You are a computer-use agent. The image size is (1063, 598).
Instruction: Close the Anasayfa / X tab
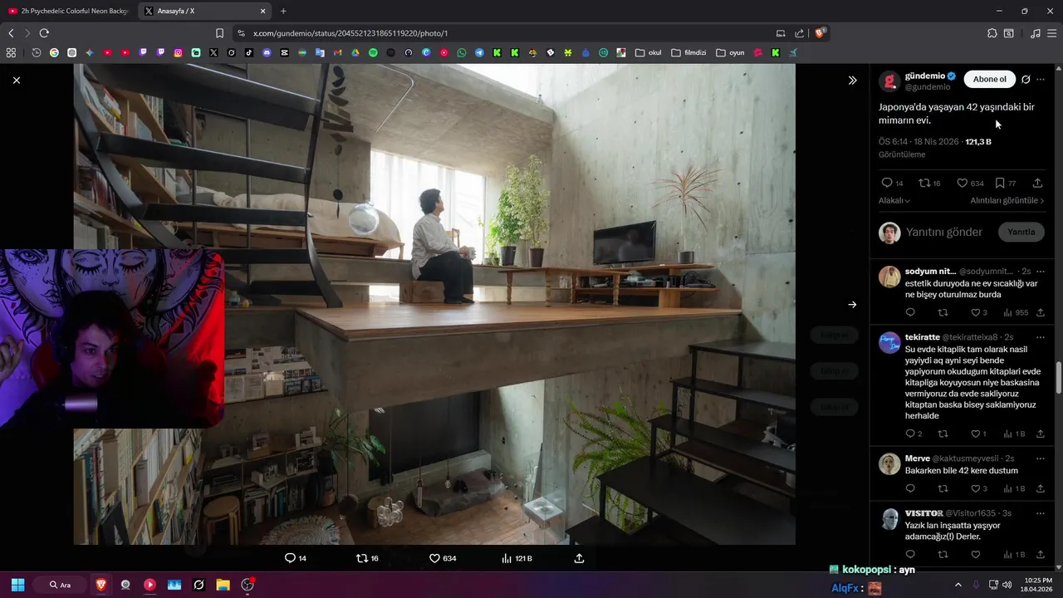pos(263,11)
